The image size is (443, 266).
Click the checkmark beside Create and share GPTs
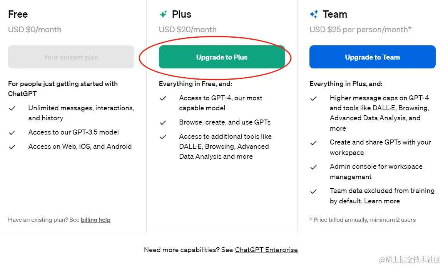coord(314,143)
